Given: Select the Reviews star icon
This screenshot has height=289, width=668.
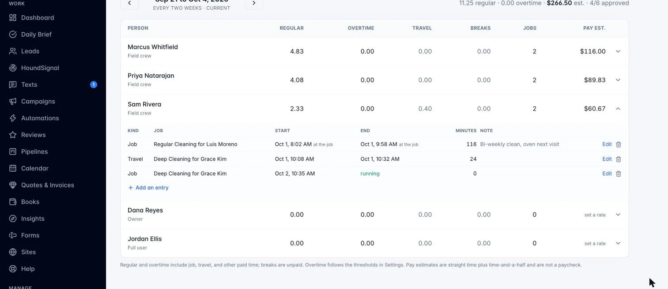Looking at the screenshot, I should (x=13, y=135).
